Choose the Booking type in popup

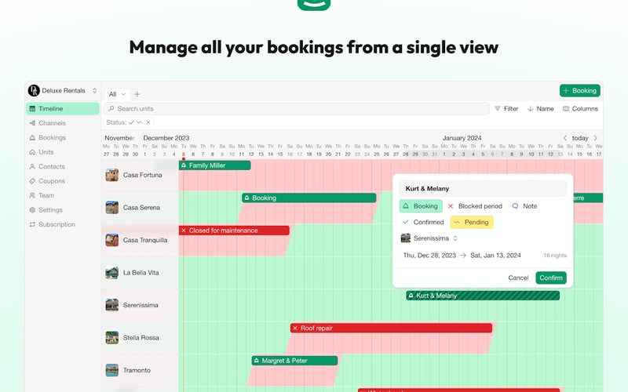pyautogui.click(x=421, y=206)
